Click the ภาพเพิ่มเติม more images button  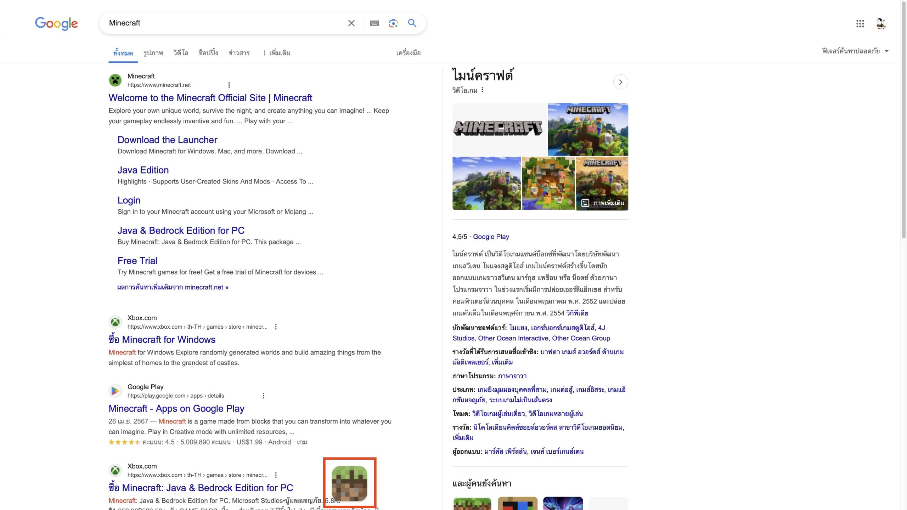tap(603, 203)
